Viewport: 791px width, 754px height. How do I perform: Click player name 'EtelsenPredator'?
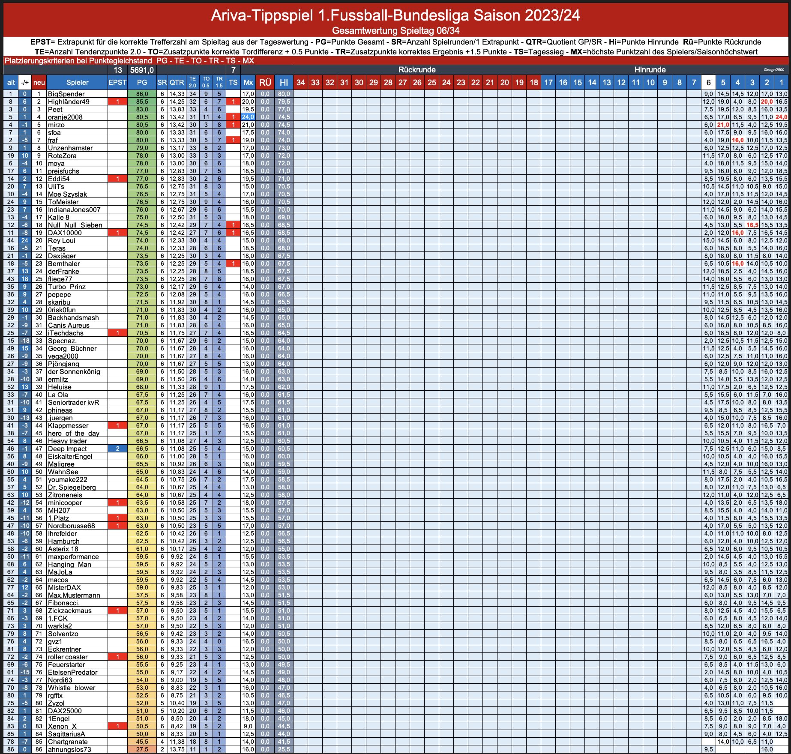pyautogui.click(x=73, y=672)
